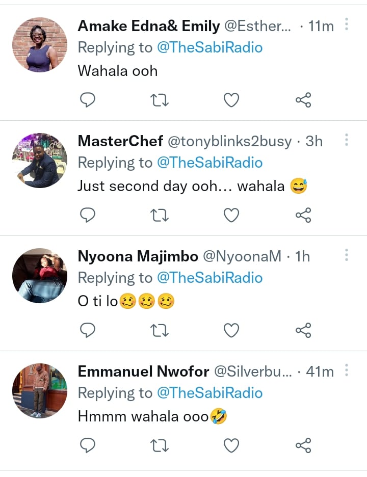Open more options menu on MasterChef's tweet
The image size is (367, 477).
347,140
